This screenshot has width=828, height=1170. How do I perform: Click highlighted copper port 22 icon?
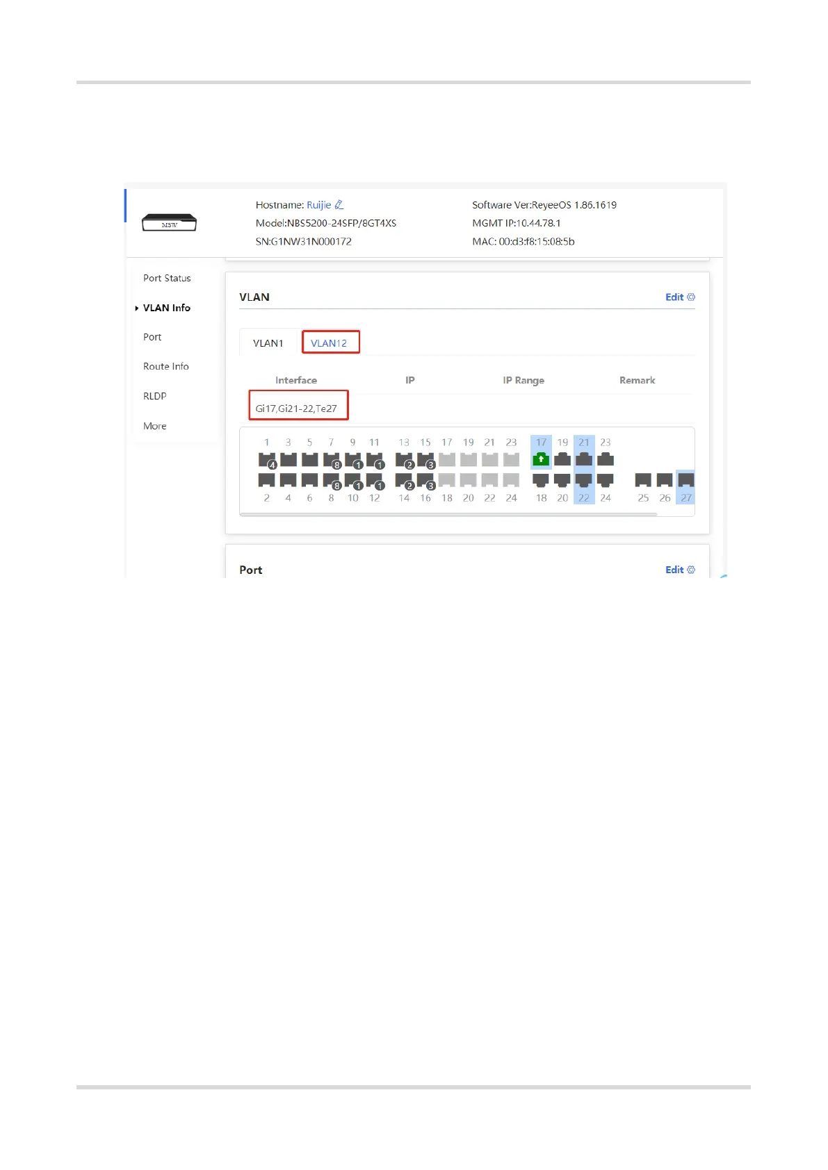click(x=584, y=480)
